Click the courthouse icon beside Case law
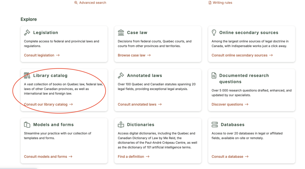 pos(121,32)
